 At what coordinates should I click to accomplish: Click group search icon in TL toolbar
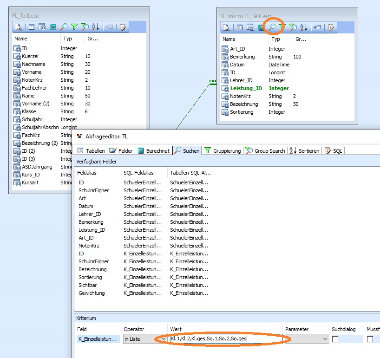pyautogui.click(x=293, y=27)
